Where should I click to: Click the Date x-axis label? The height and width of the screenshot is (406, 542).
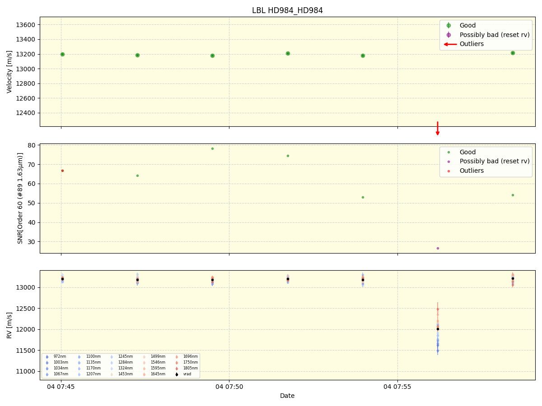(287, 396)
